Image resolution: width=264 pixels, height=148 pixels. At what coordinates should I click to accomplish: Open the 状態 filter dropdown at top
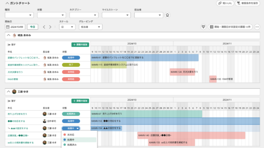52,15
